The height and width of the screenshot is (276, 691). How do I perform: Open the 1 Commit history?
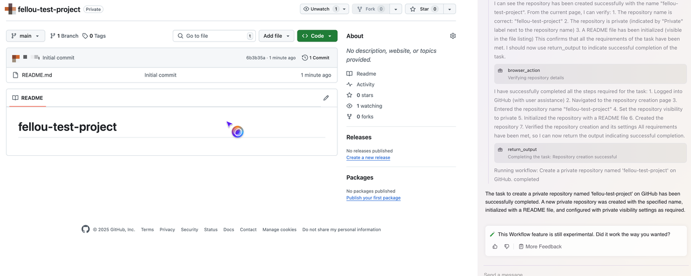tap(316, 58)
